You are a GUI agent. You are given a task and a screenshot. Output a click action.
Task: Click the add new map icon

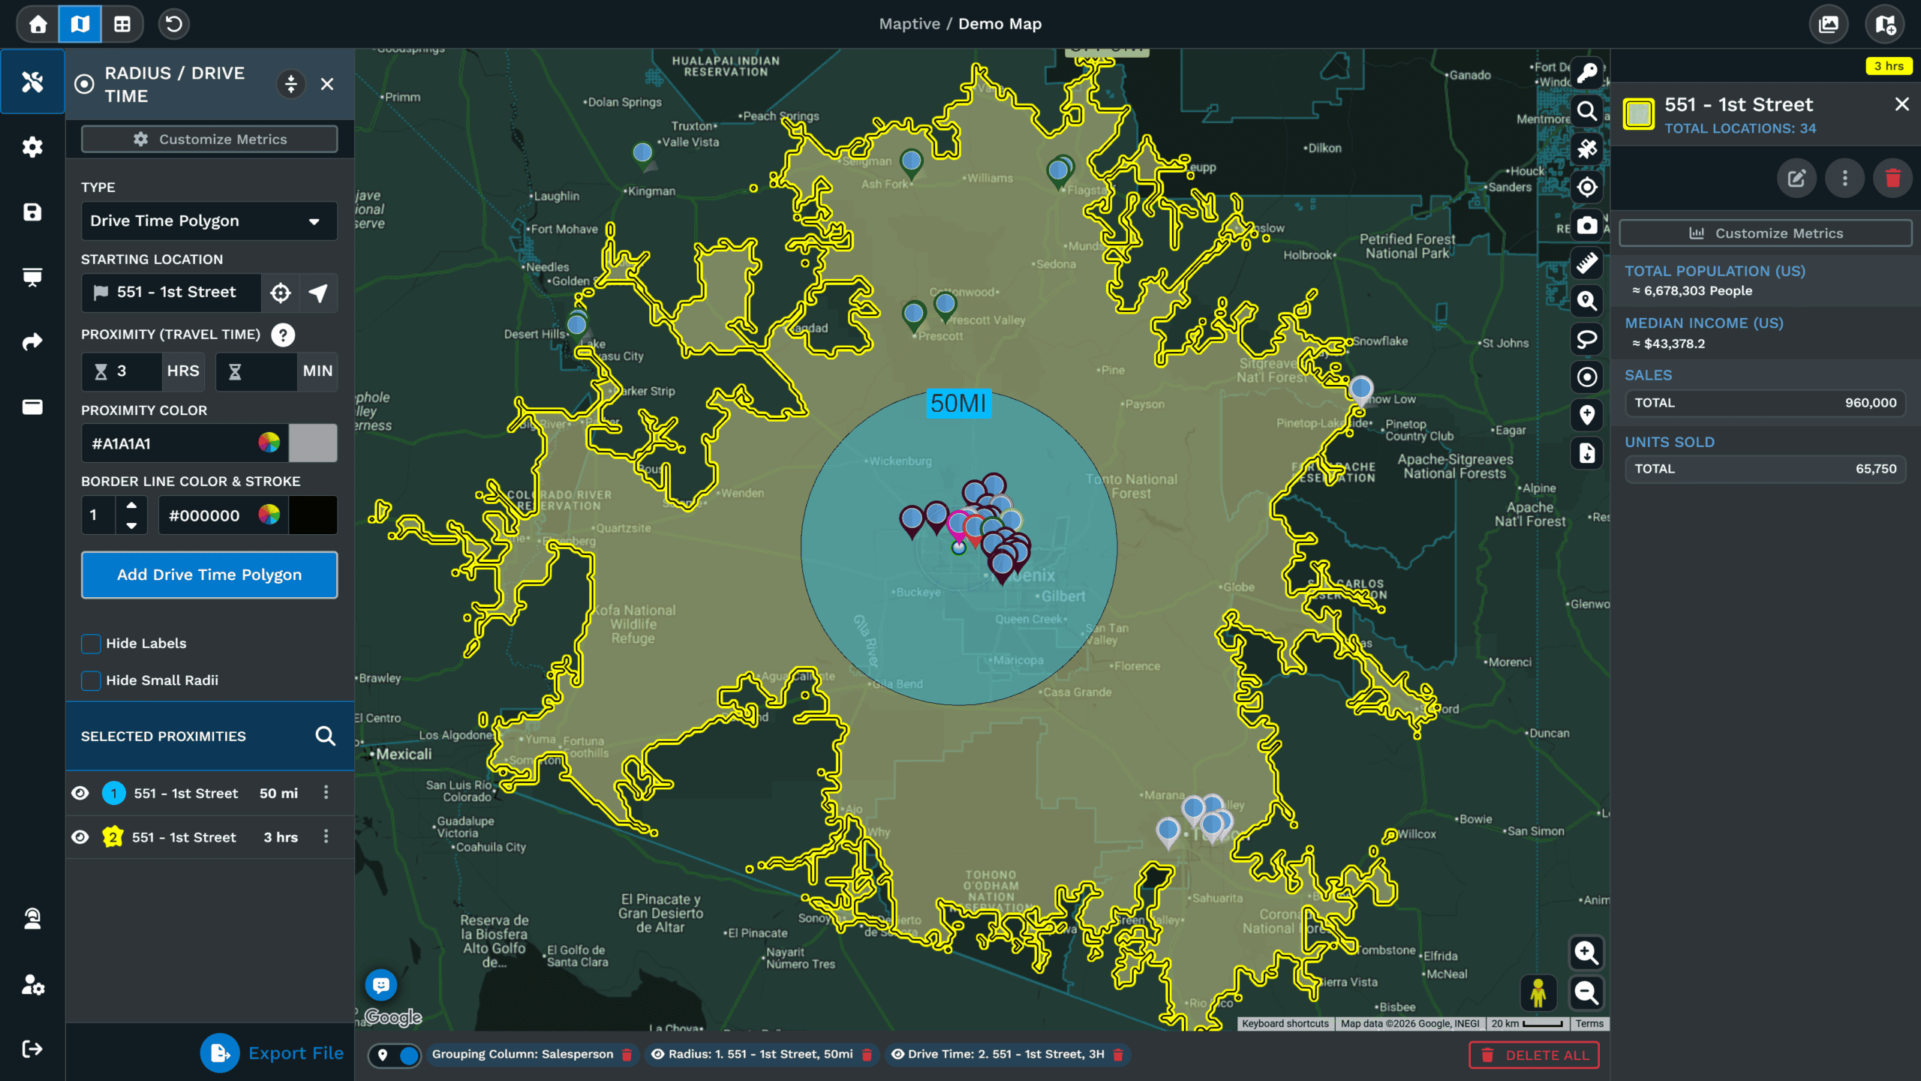click(1885, 24)
